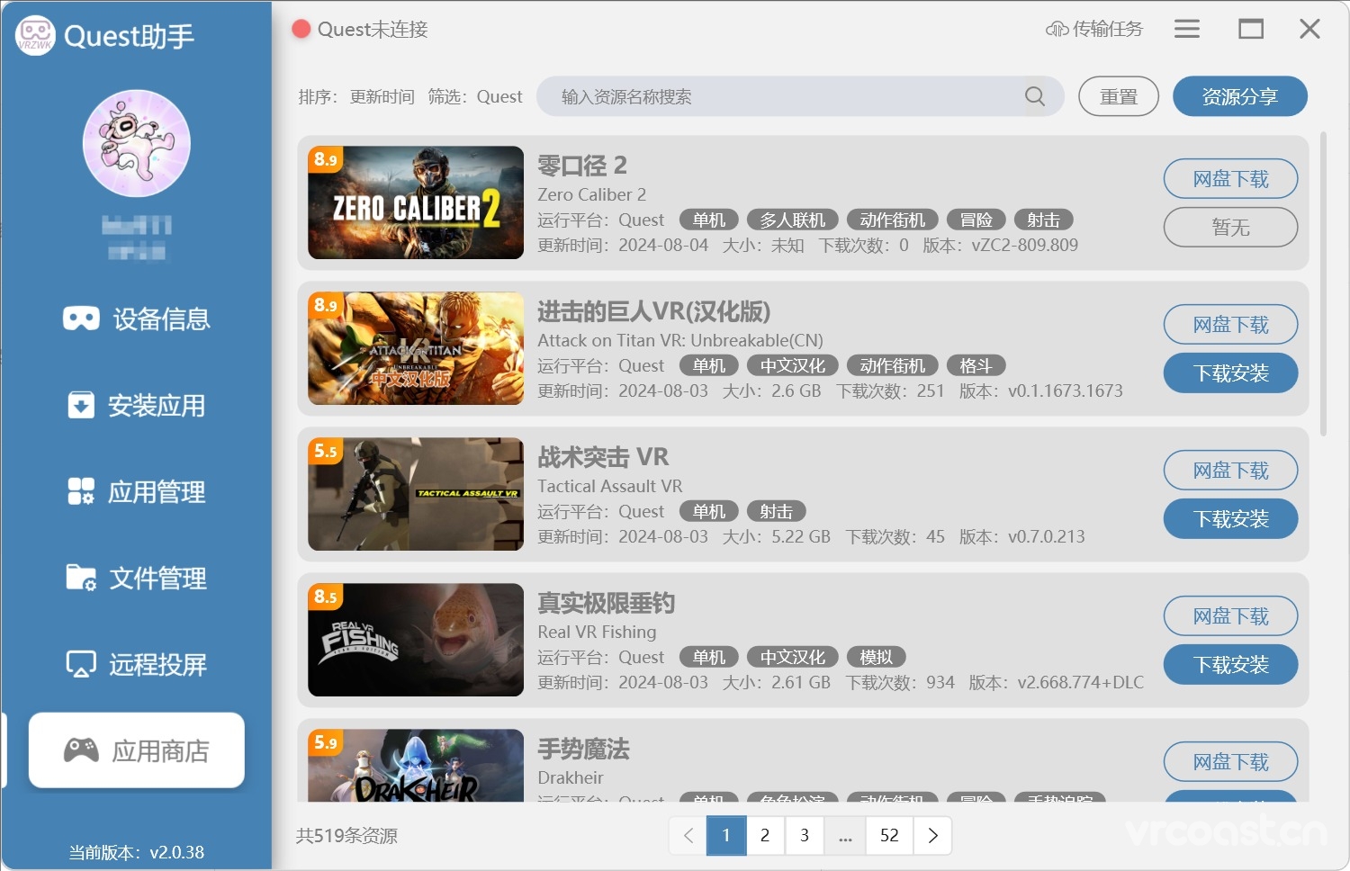Click the 进击的巨人VR(汉化版) title

coord(654,311)
